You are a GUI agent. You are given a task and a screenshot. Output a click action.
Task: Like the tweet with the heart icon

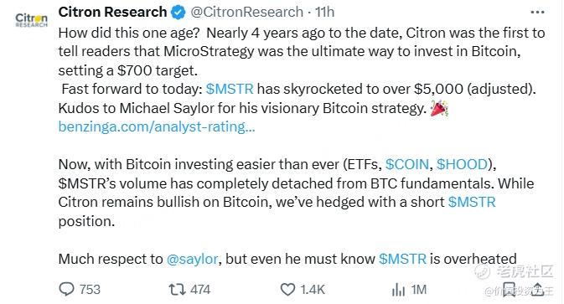287,289
